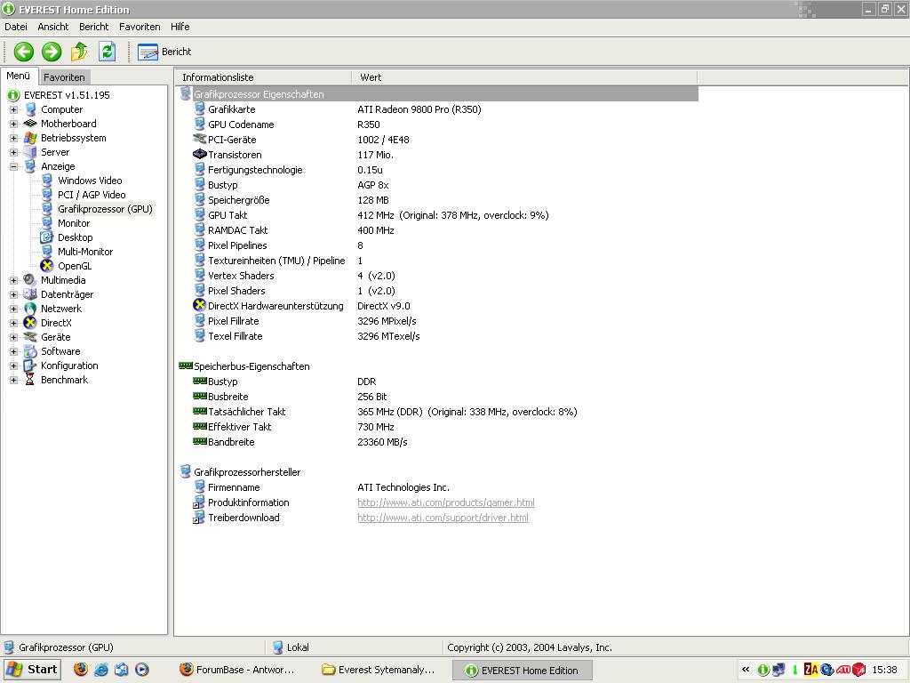Click the DirectX icon in tree
Viewport: 910px width, 683px height.
click(x=30, y=323)
